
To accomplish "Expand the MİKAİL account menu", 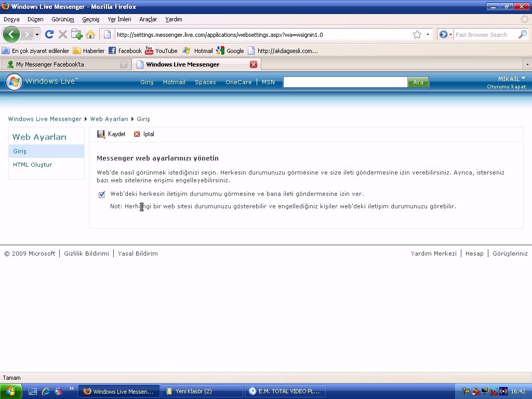I will pyautogui.click(x=512, y=79).
